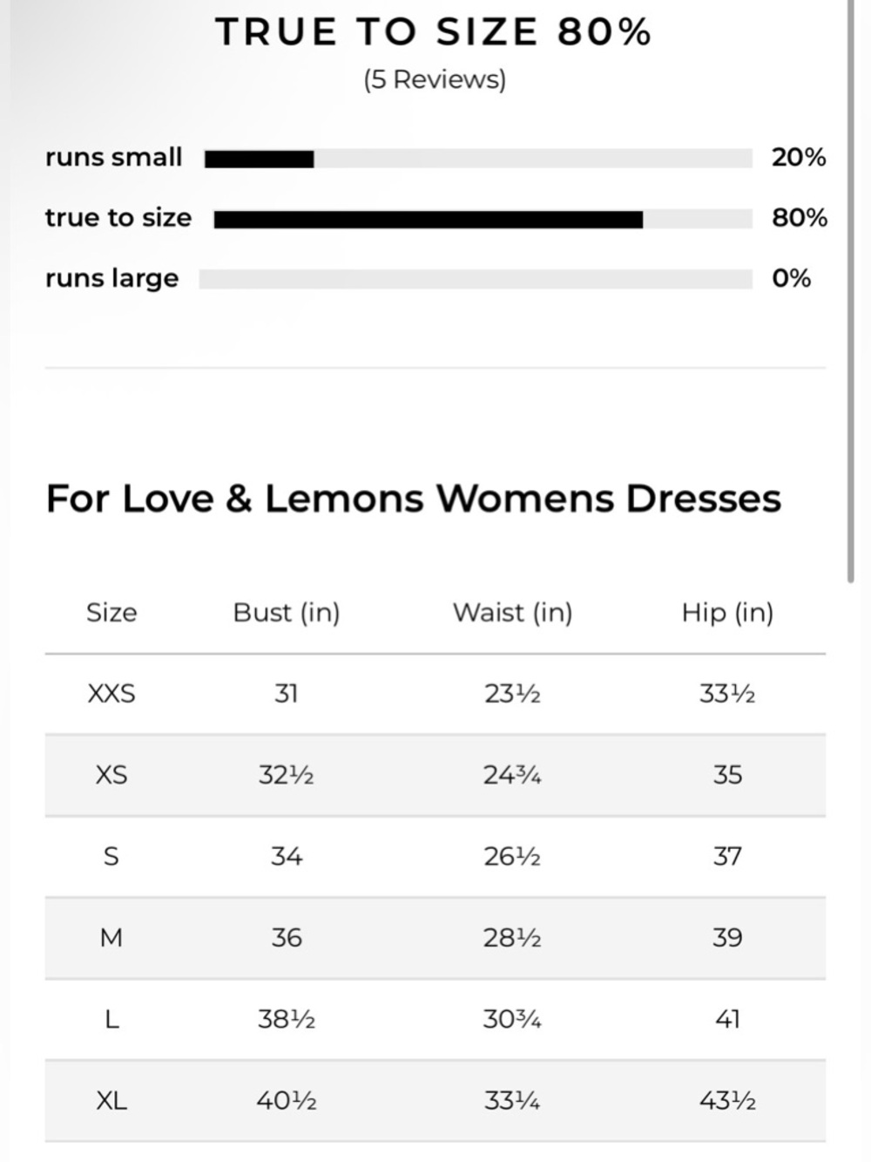Select the XS size row label

[x=111, y=775]
